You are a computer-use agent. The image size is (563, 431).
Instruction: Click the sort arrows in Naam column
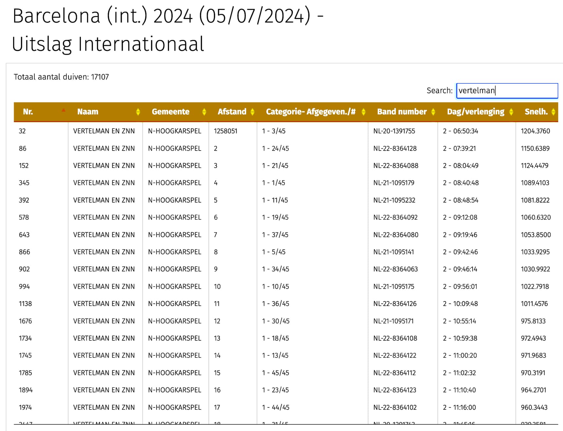point(138,112)
